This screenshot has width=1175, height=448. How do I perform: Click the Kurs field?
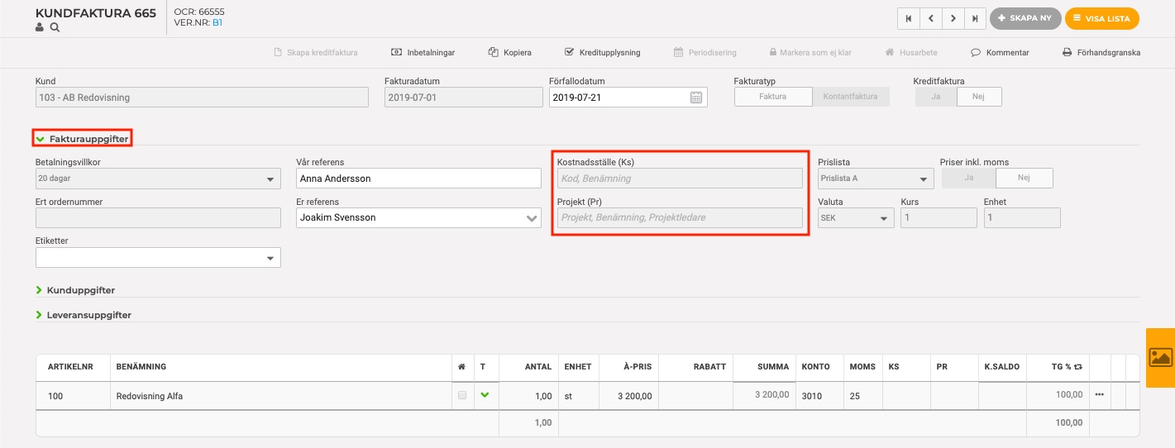pyautogui.click(x=939, y=217)
